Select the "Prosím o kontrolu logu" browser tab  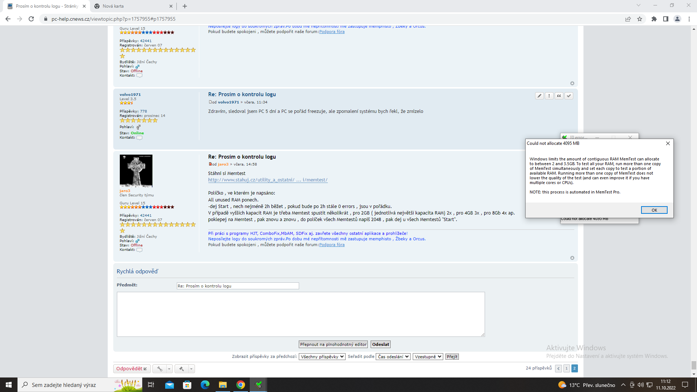46,6
